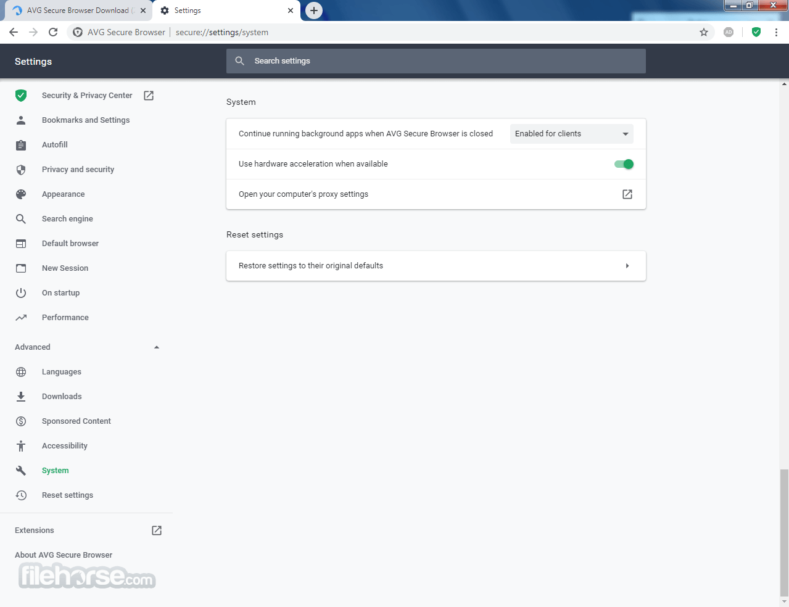Viewport: 789px width, 607px height.
Task: Click Open your computer's proxy settings row
Action: [436, 194]
